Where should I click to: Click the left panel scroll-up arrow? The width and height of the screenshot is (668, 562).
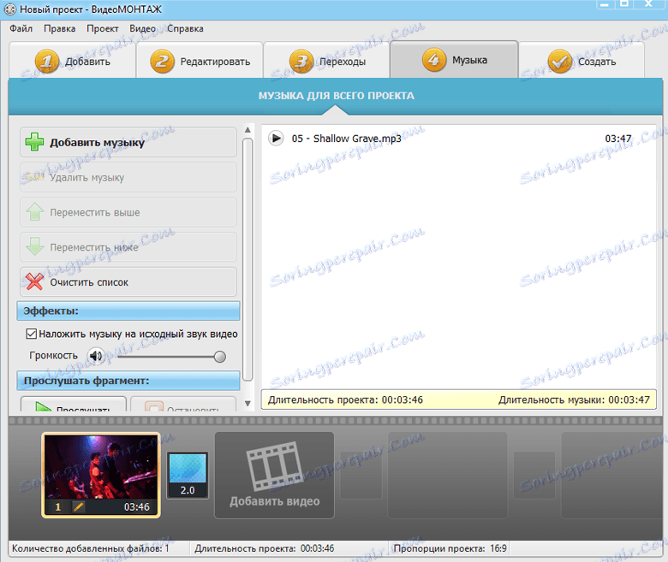click(x=248, y=130)
